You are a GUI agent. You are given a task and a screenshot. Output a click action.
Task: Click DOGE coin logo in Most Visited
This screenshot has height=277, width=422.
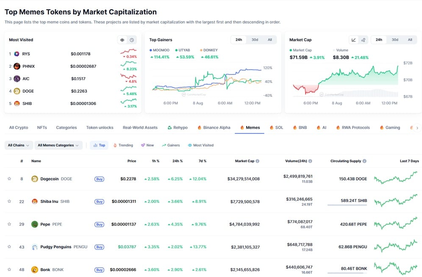pos(17,91)
